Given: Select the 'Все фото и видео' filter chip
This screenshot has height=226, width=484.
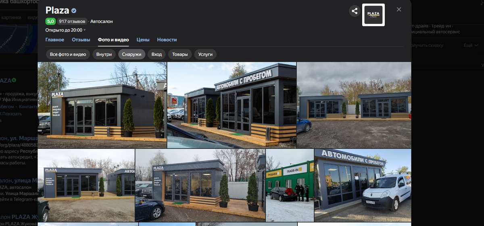Looking at the screenshot, I should 68,54.
